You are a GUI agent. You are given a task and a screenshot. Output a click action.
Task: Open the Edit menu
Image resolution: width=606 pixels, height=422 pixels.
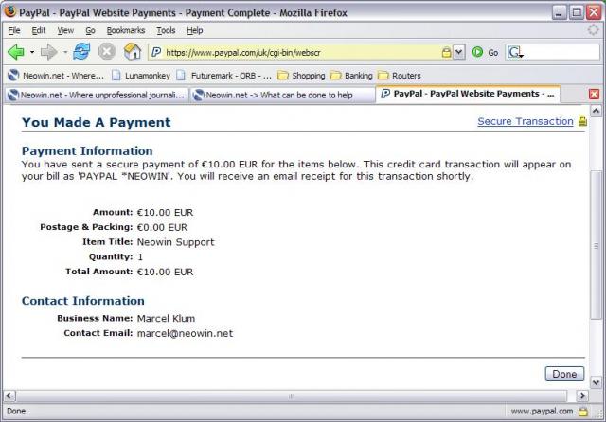click(x=38, y=30)
